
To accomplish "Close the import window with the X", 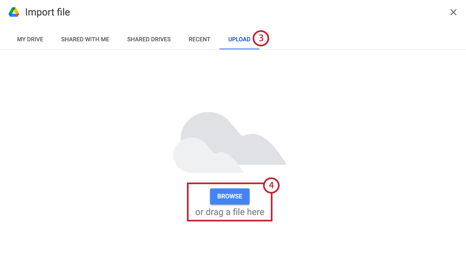I will coord(453,12).
